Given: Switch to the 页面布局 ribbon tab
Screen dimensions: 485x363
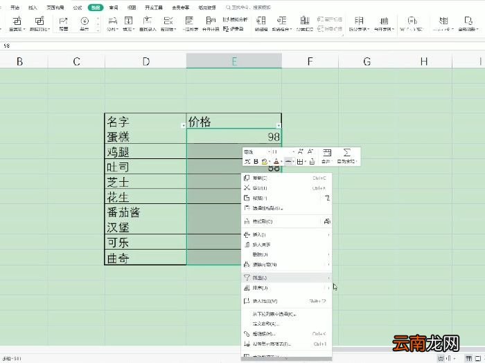Looking at the screenshot, I should 55,8.
